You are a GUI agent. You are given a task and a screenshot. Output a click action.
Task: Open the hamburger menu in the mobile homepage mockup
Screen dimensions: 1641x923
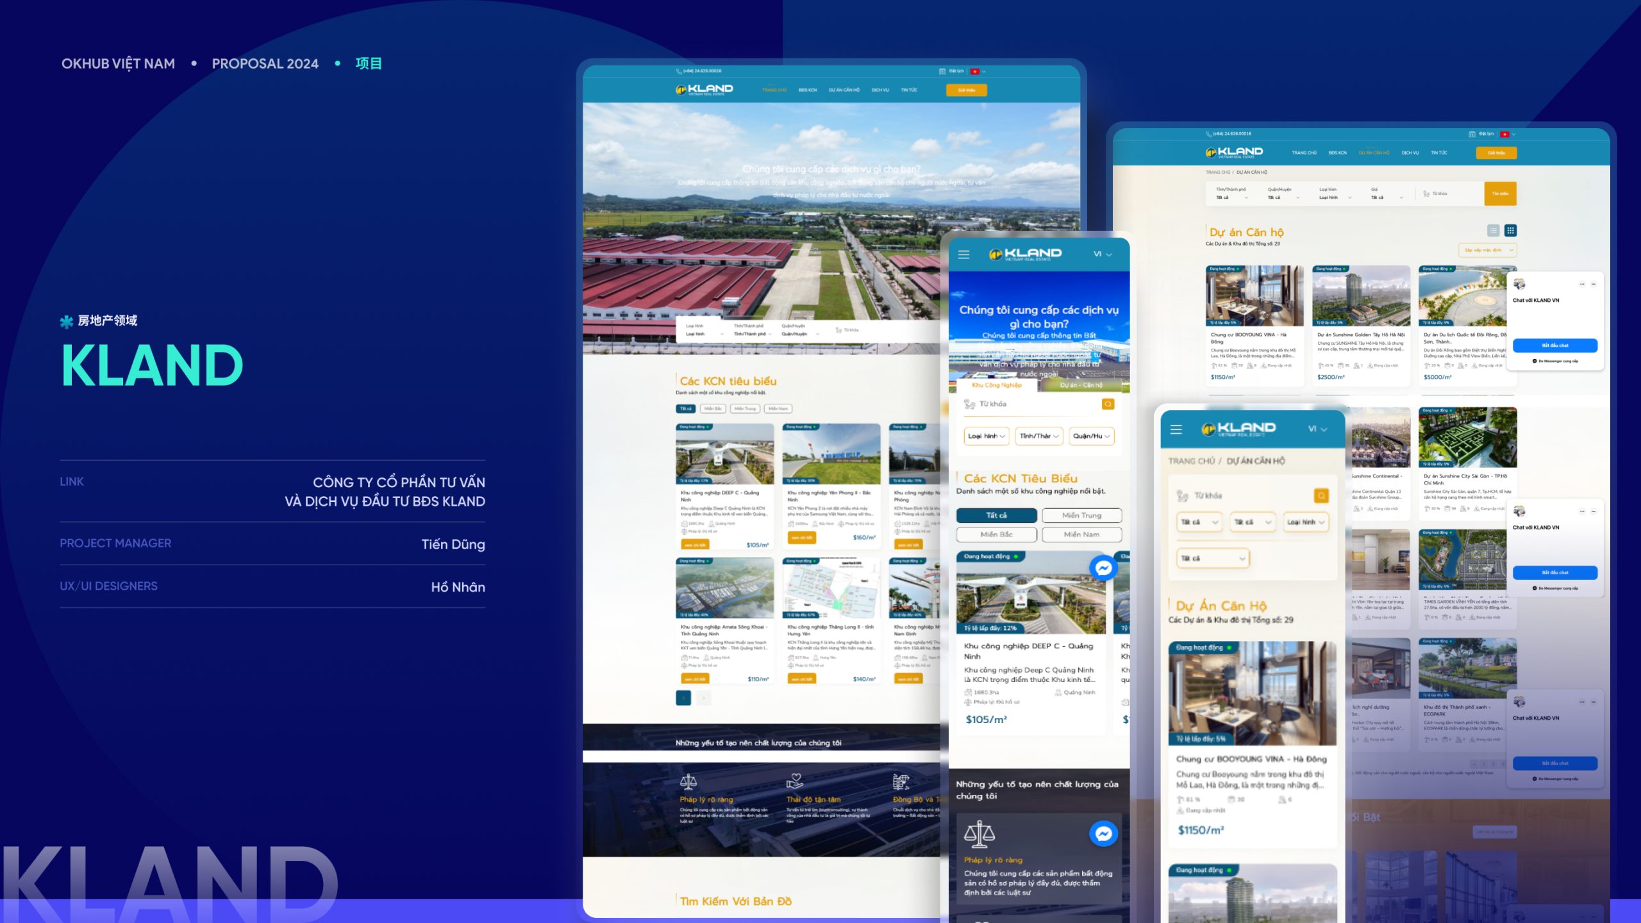coord(963,254)
